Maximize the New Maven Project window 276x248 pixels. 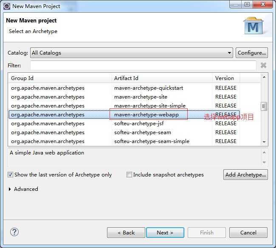[247, 4]
